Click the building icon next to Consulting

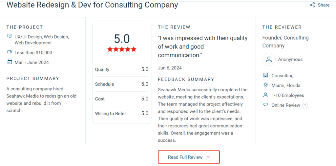[266, 75]
